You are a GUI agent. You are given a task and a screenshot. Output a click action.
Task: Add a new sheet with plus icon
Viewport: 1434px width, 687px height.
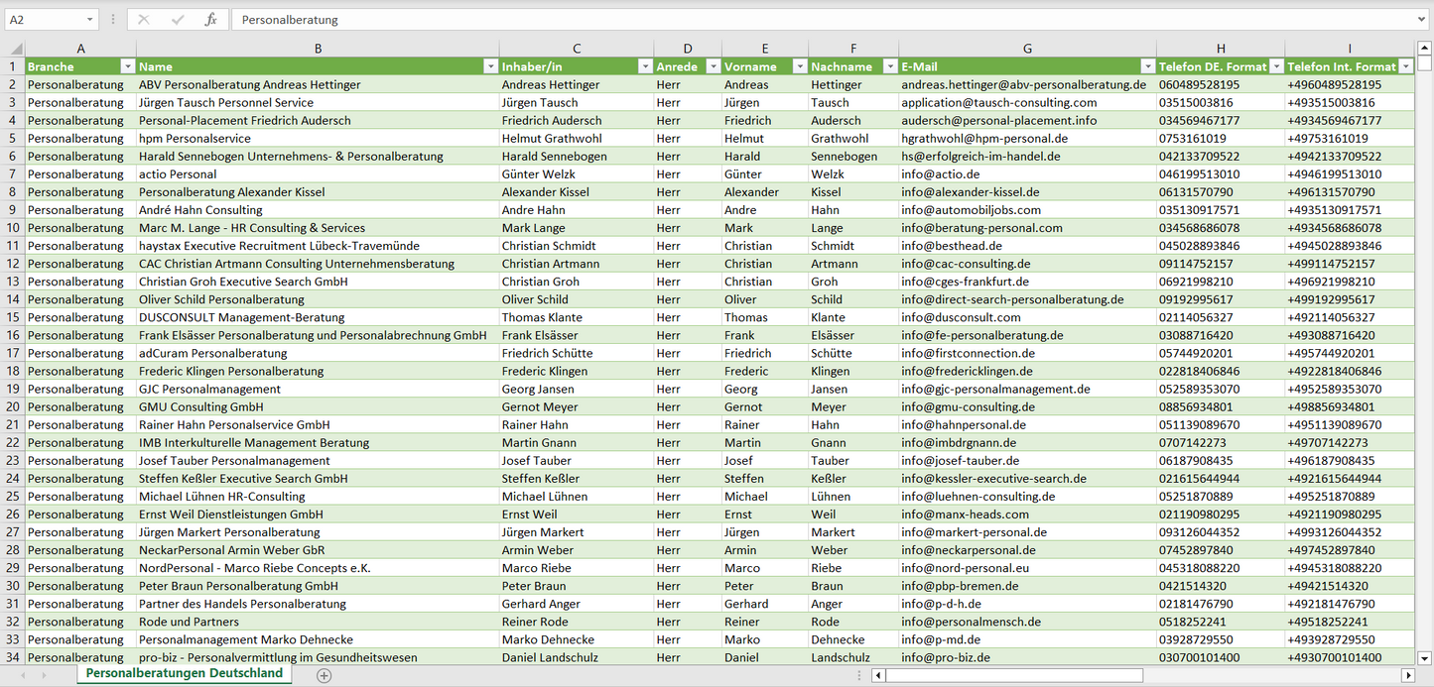click(x=324, y=675)
